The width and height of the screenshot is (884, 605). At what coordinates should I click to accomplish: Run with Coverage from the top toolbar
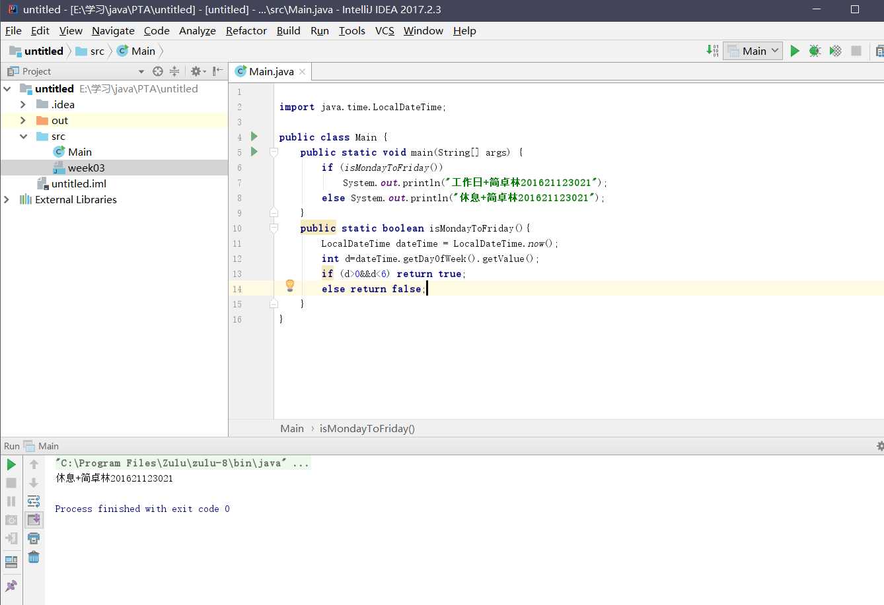835,51
